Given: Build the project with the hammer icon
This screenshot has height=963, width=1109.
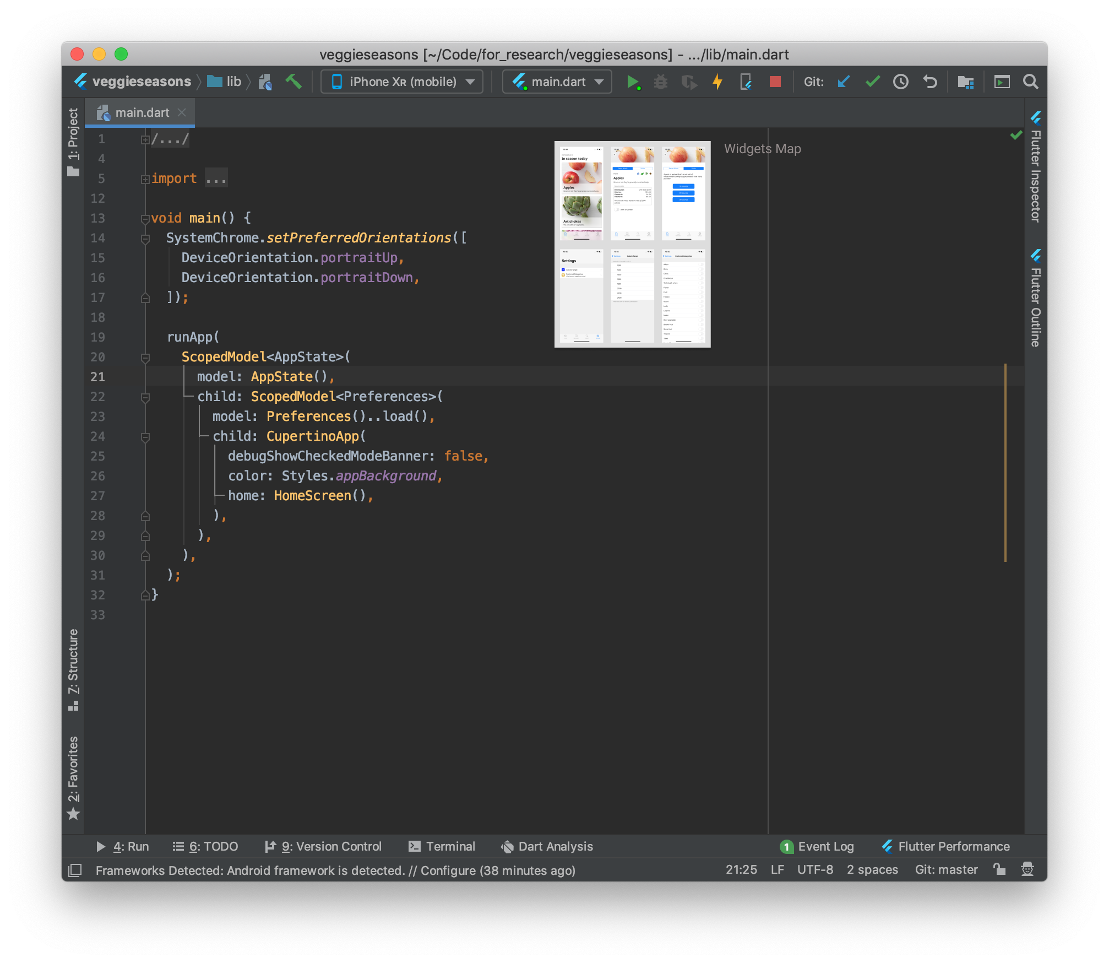Looking at the screenshot, I should click(x=295, y=82).
